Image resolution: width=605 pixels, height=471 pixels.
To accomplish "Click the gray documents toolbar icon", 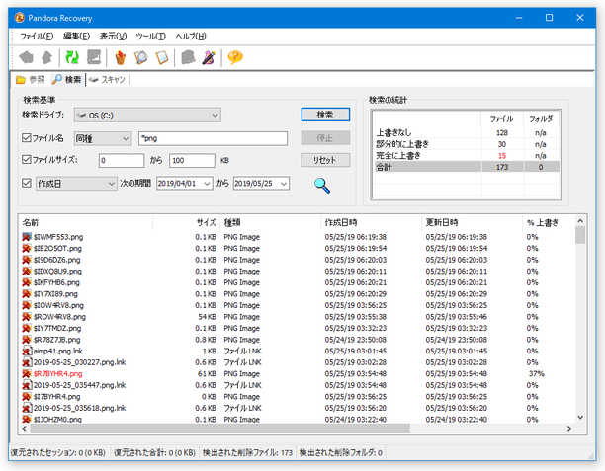I will [188, 57].
